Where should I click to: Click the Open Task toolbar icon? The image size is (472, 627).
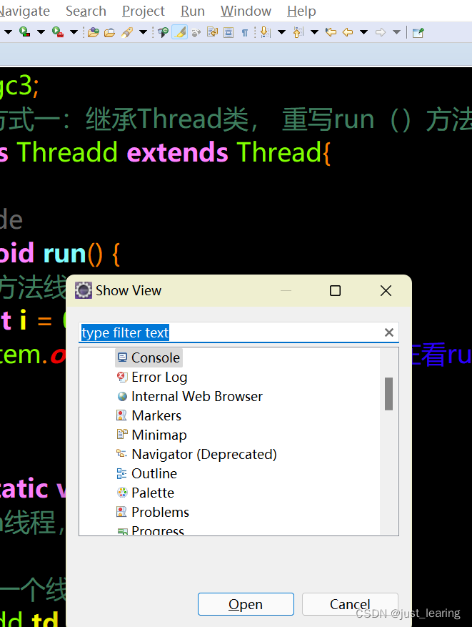click(x=109, y=32)
